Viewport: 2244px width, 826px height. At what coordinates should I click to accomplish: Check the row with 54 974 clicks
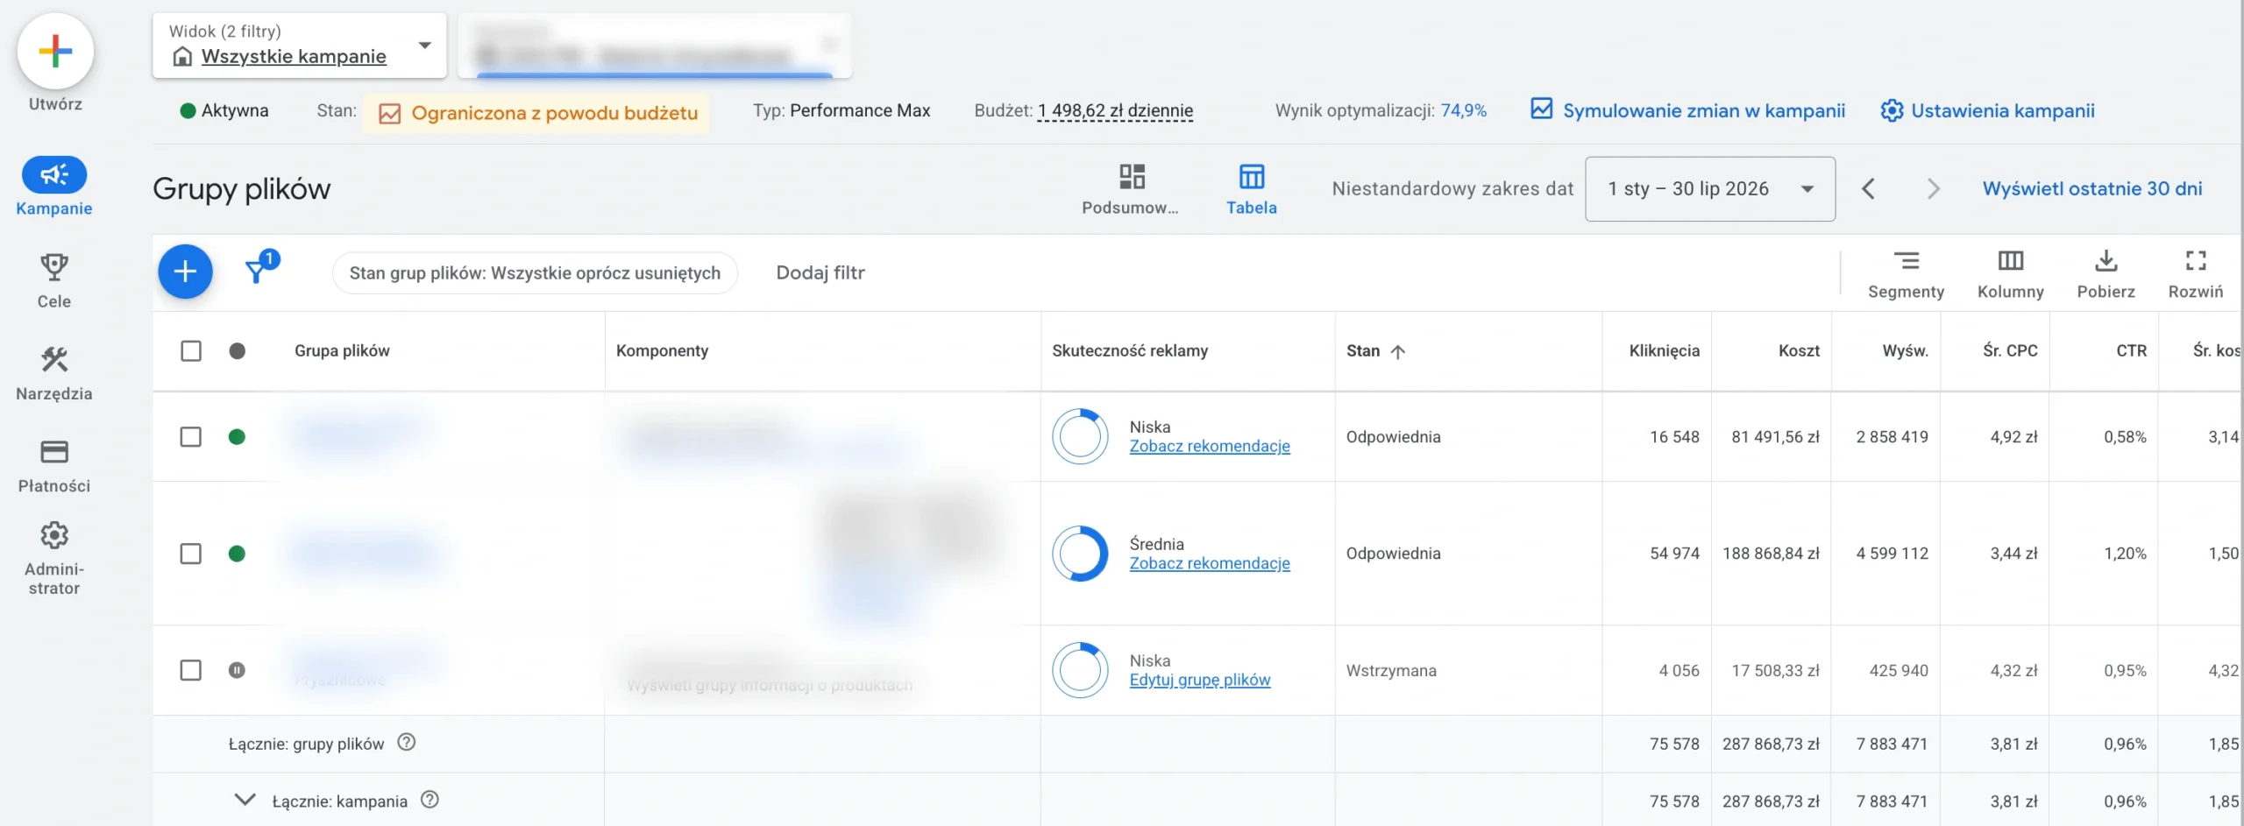190,553
